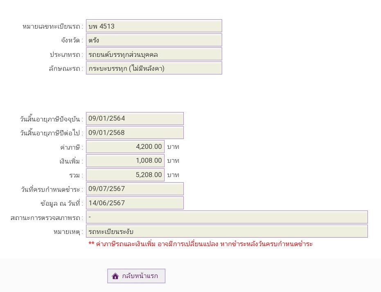Image resolution: width=381 pixels, height=292 pixels.
Task: Click the label จังหวัด
Action: [72, 40]
